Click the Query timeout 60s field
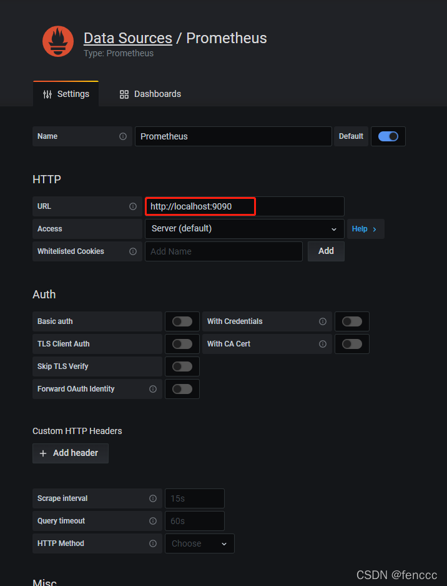447x586 pixels. pyautogui.click(x=195, y=521)
